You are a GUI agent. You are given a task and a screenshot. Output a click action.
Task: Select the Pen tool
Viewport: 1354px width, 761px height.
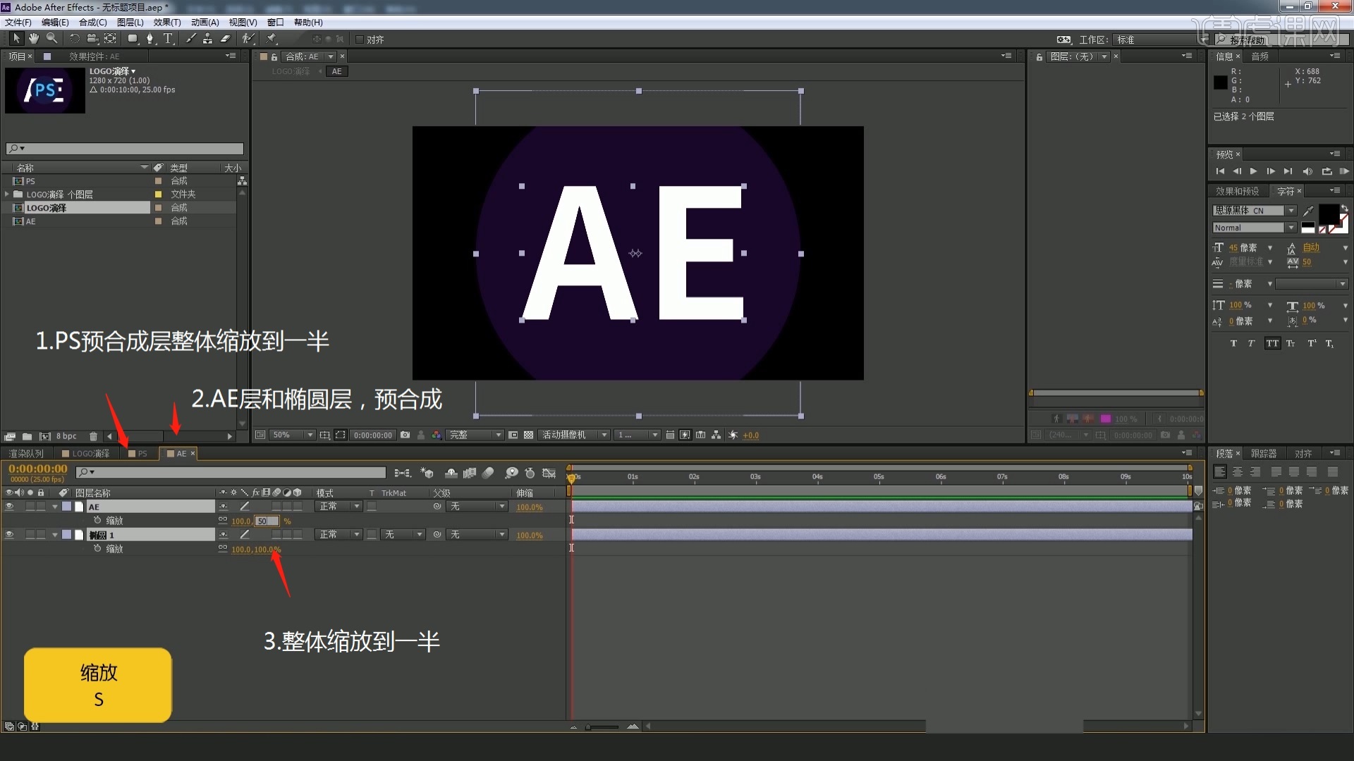150,39
